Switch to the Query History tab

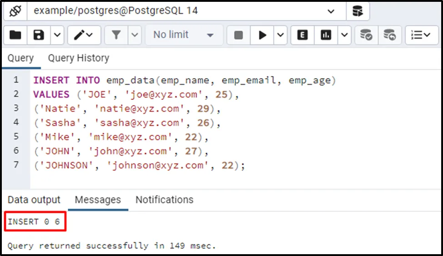pyautogui.click(x=79, y=58)
